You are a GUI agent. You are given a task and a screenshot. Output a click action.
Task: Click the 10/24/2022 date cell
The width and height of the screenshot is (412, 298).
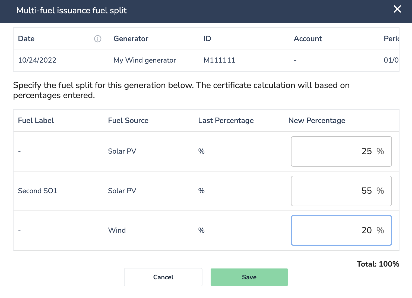[x=37, y=60]
